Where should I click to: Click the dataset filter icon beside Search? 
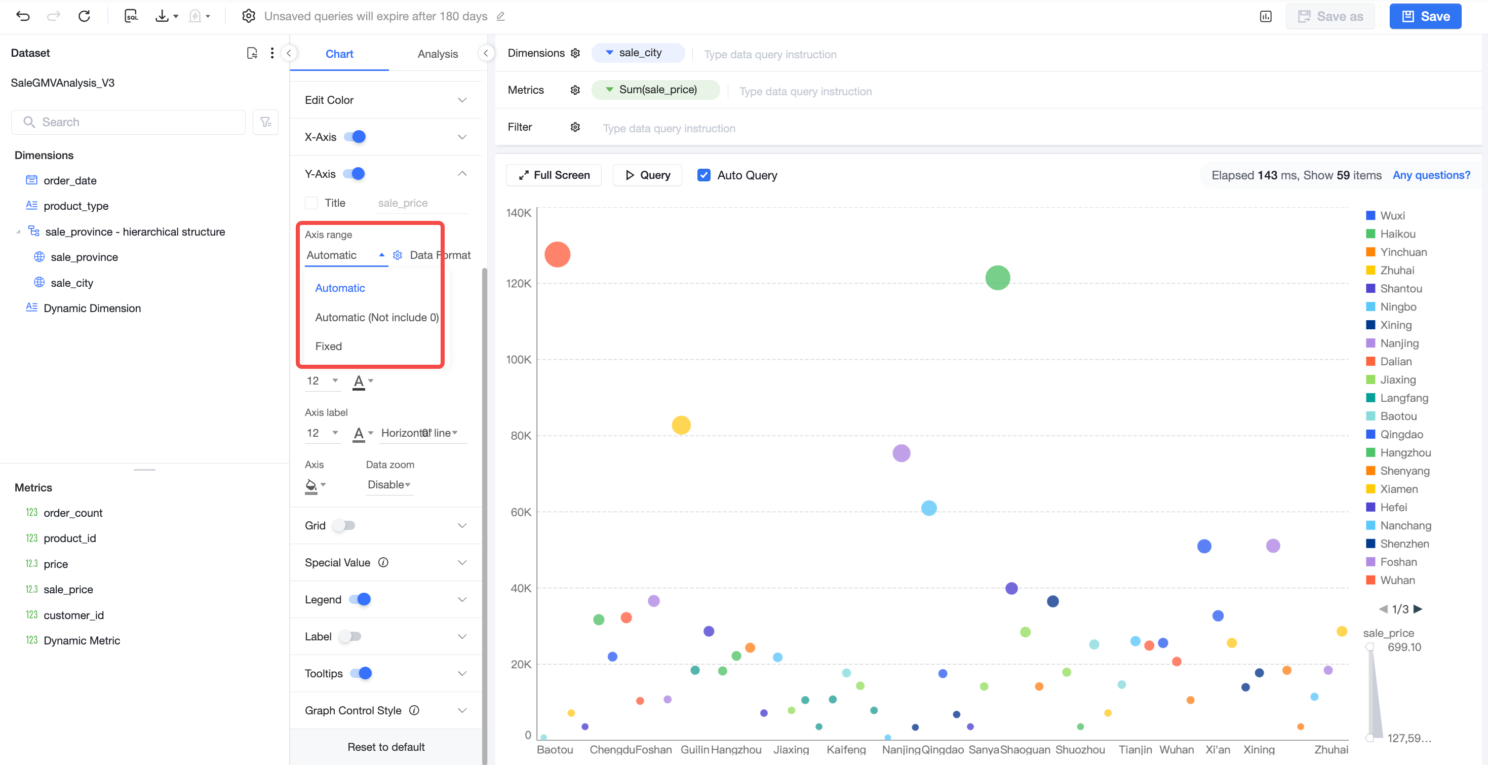(266, 122)
